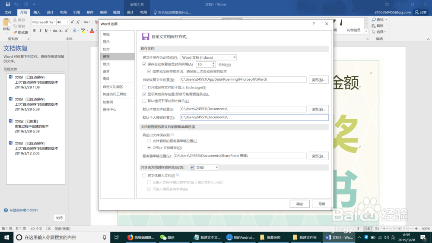This screenshot has width=432, height=243.
Task: Click the Find (查找) magnifier icon
Action: tap(374, 19)
